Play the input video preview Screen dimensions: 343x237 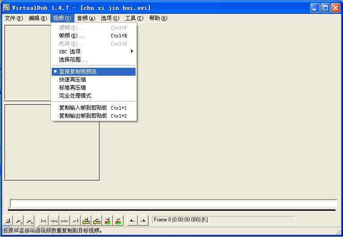19,221
